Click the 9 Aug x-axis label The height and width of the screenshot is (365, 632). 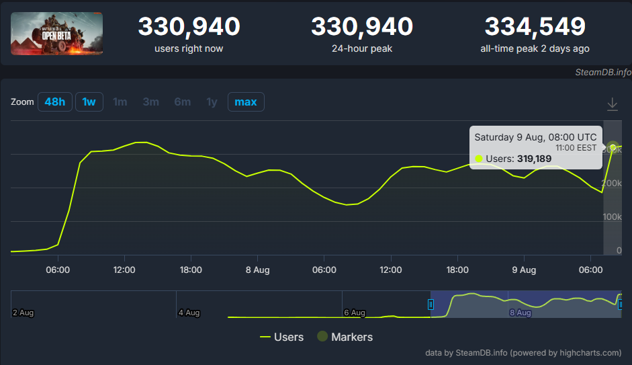(x=524, y=270)
